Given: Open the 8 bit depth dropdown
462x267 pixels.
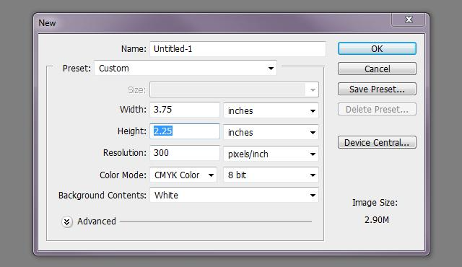Looking at the screenshot, I should pos(271,175).
